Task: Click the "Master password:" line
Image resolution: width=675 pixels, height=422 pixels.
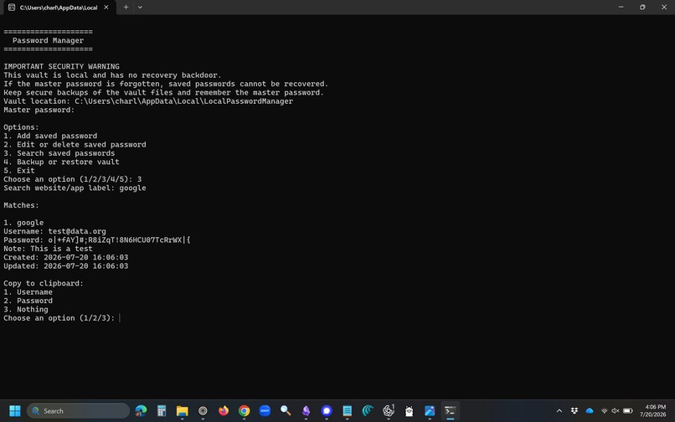Action: tap(39, 110)
